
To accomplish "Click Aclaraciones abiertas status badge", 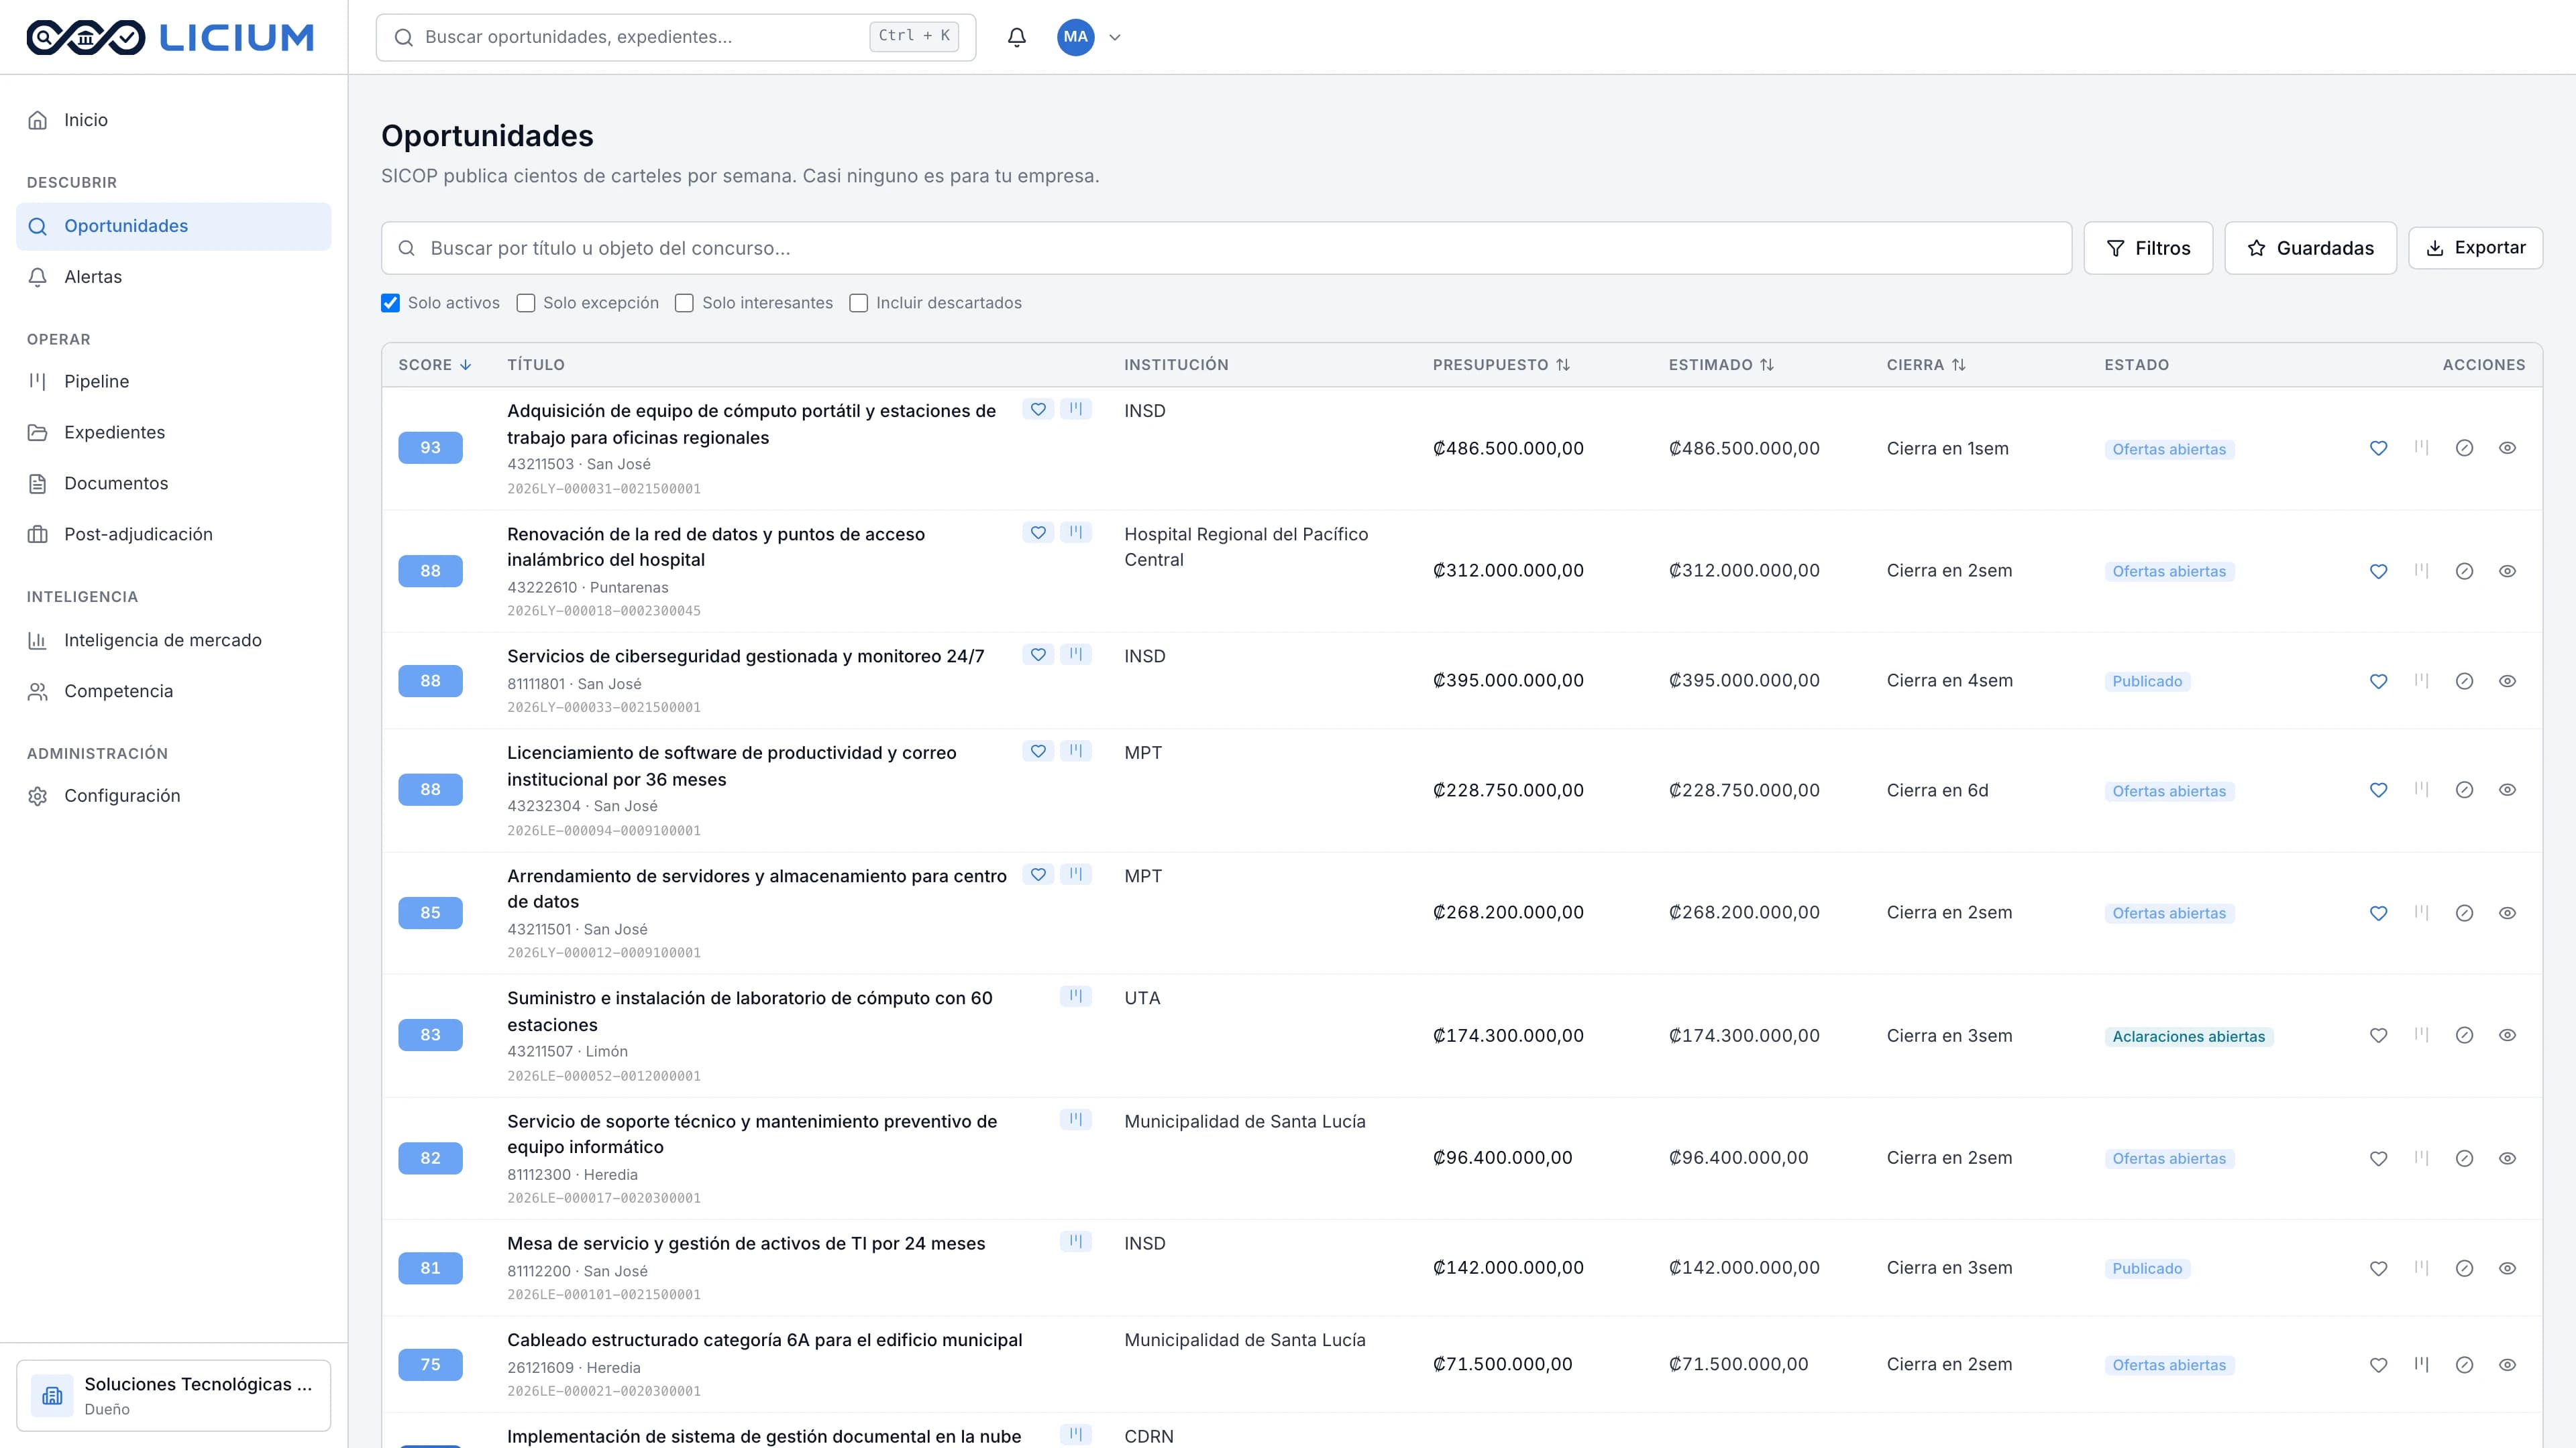I will point(2188,1036).
